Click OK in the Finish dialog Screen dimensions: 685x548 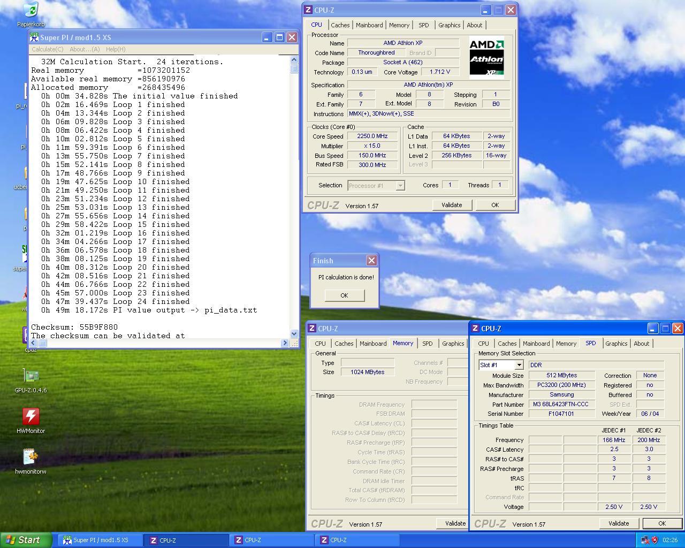344,295
